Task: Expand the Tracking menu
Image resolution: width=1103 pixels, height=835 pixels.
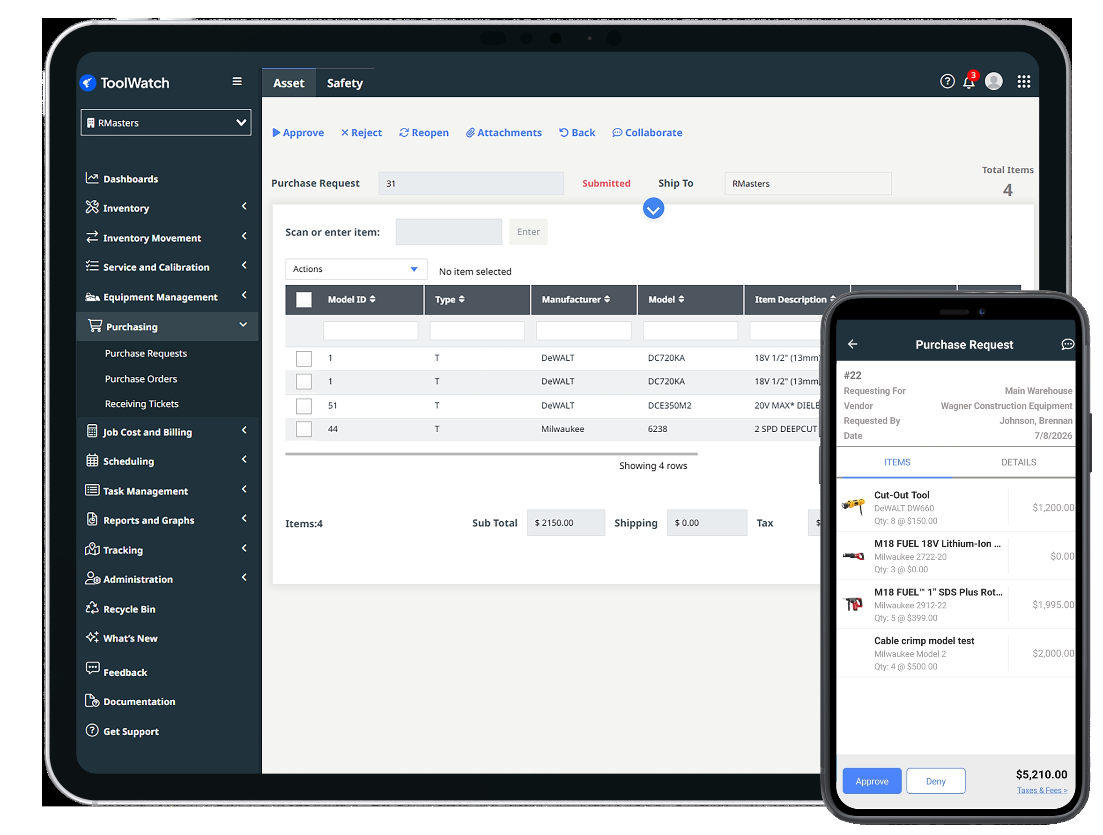Action: point(244,548)
